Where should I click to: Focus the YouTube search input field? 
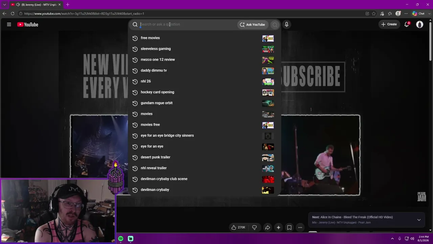(x=188, y=24)
